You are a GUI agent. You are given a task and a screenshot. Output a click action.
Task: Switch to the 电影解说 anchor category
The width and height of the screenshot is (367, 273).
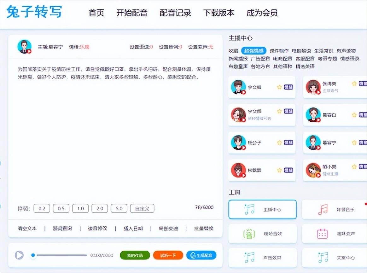coord(301,51)
